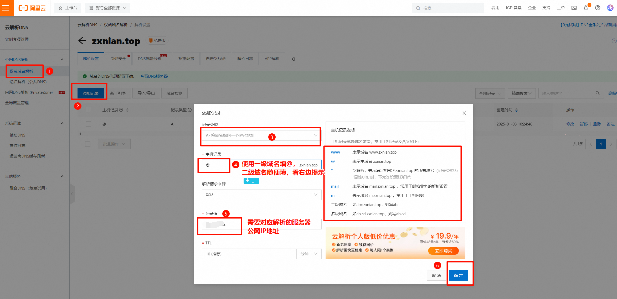This screenshot has height=299, width=617.
Task: Close the 添加记录 dialog with X
Action: (464, 113)
